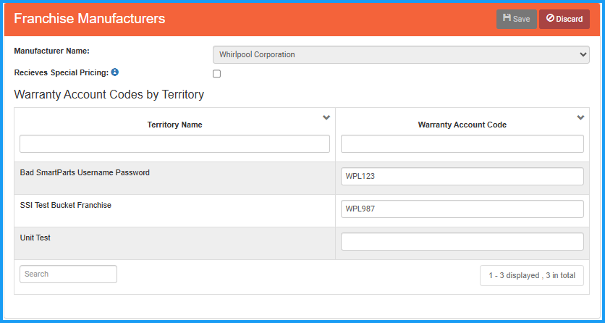The width and height of the screenshot is (605, 323).
Task: Click the Territory Name filter box
Action: 174,143
